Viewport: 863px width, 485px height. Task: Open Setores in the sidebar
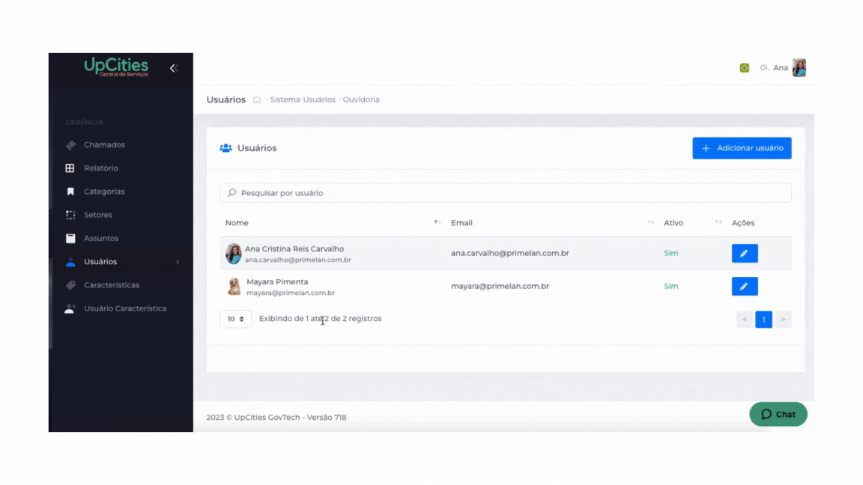pos(98,215)
